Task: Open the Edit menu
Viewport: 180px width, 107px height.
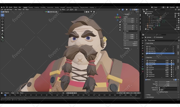Action: coord(7,7)
